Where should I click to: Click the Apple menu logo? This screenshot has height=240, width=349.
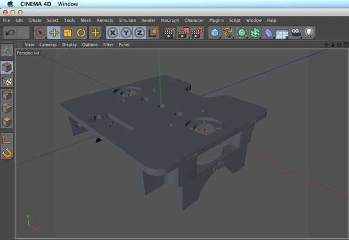coord(10,4)
